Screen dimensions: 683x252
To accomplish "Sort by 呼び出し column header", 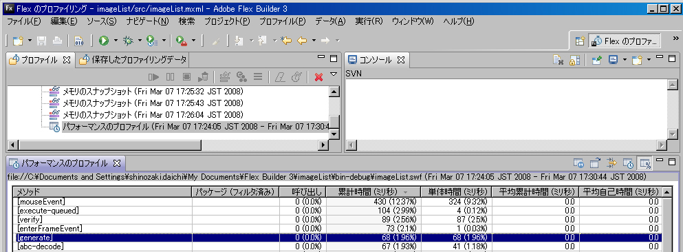I will tap(303, 191).
